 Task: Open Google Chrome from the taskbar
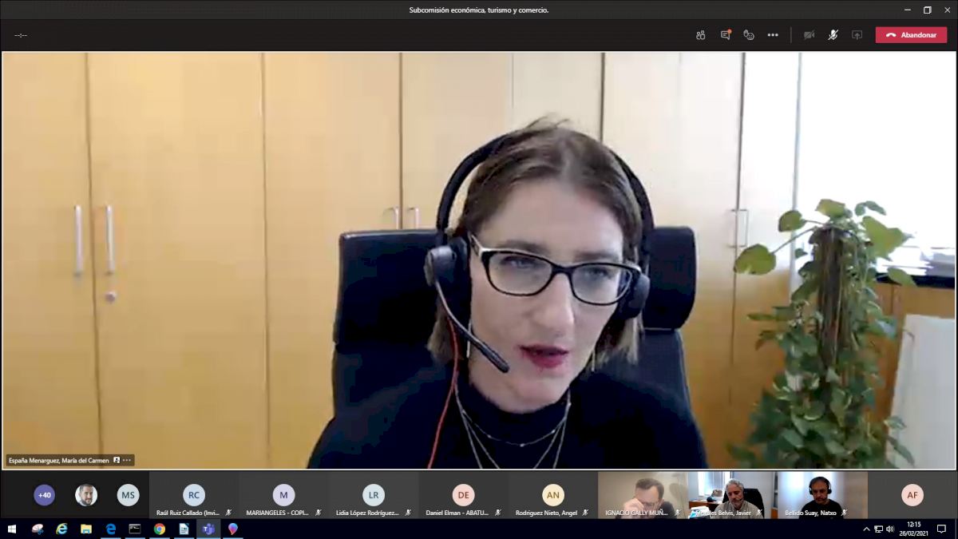point(160,529)
